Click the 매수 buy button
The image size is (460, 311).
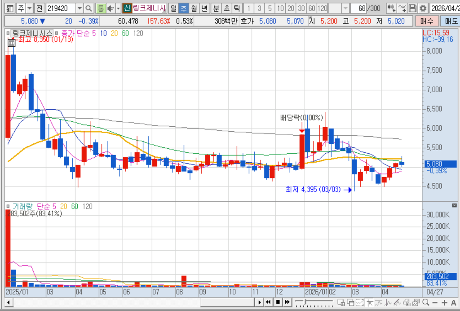427,21
